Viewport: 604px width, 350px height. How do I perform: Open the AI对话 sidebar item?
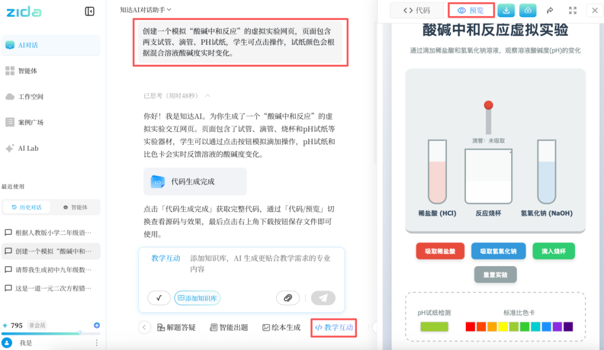[x=51, y=45]
